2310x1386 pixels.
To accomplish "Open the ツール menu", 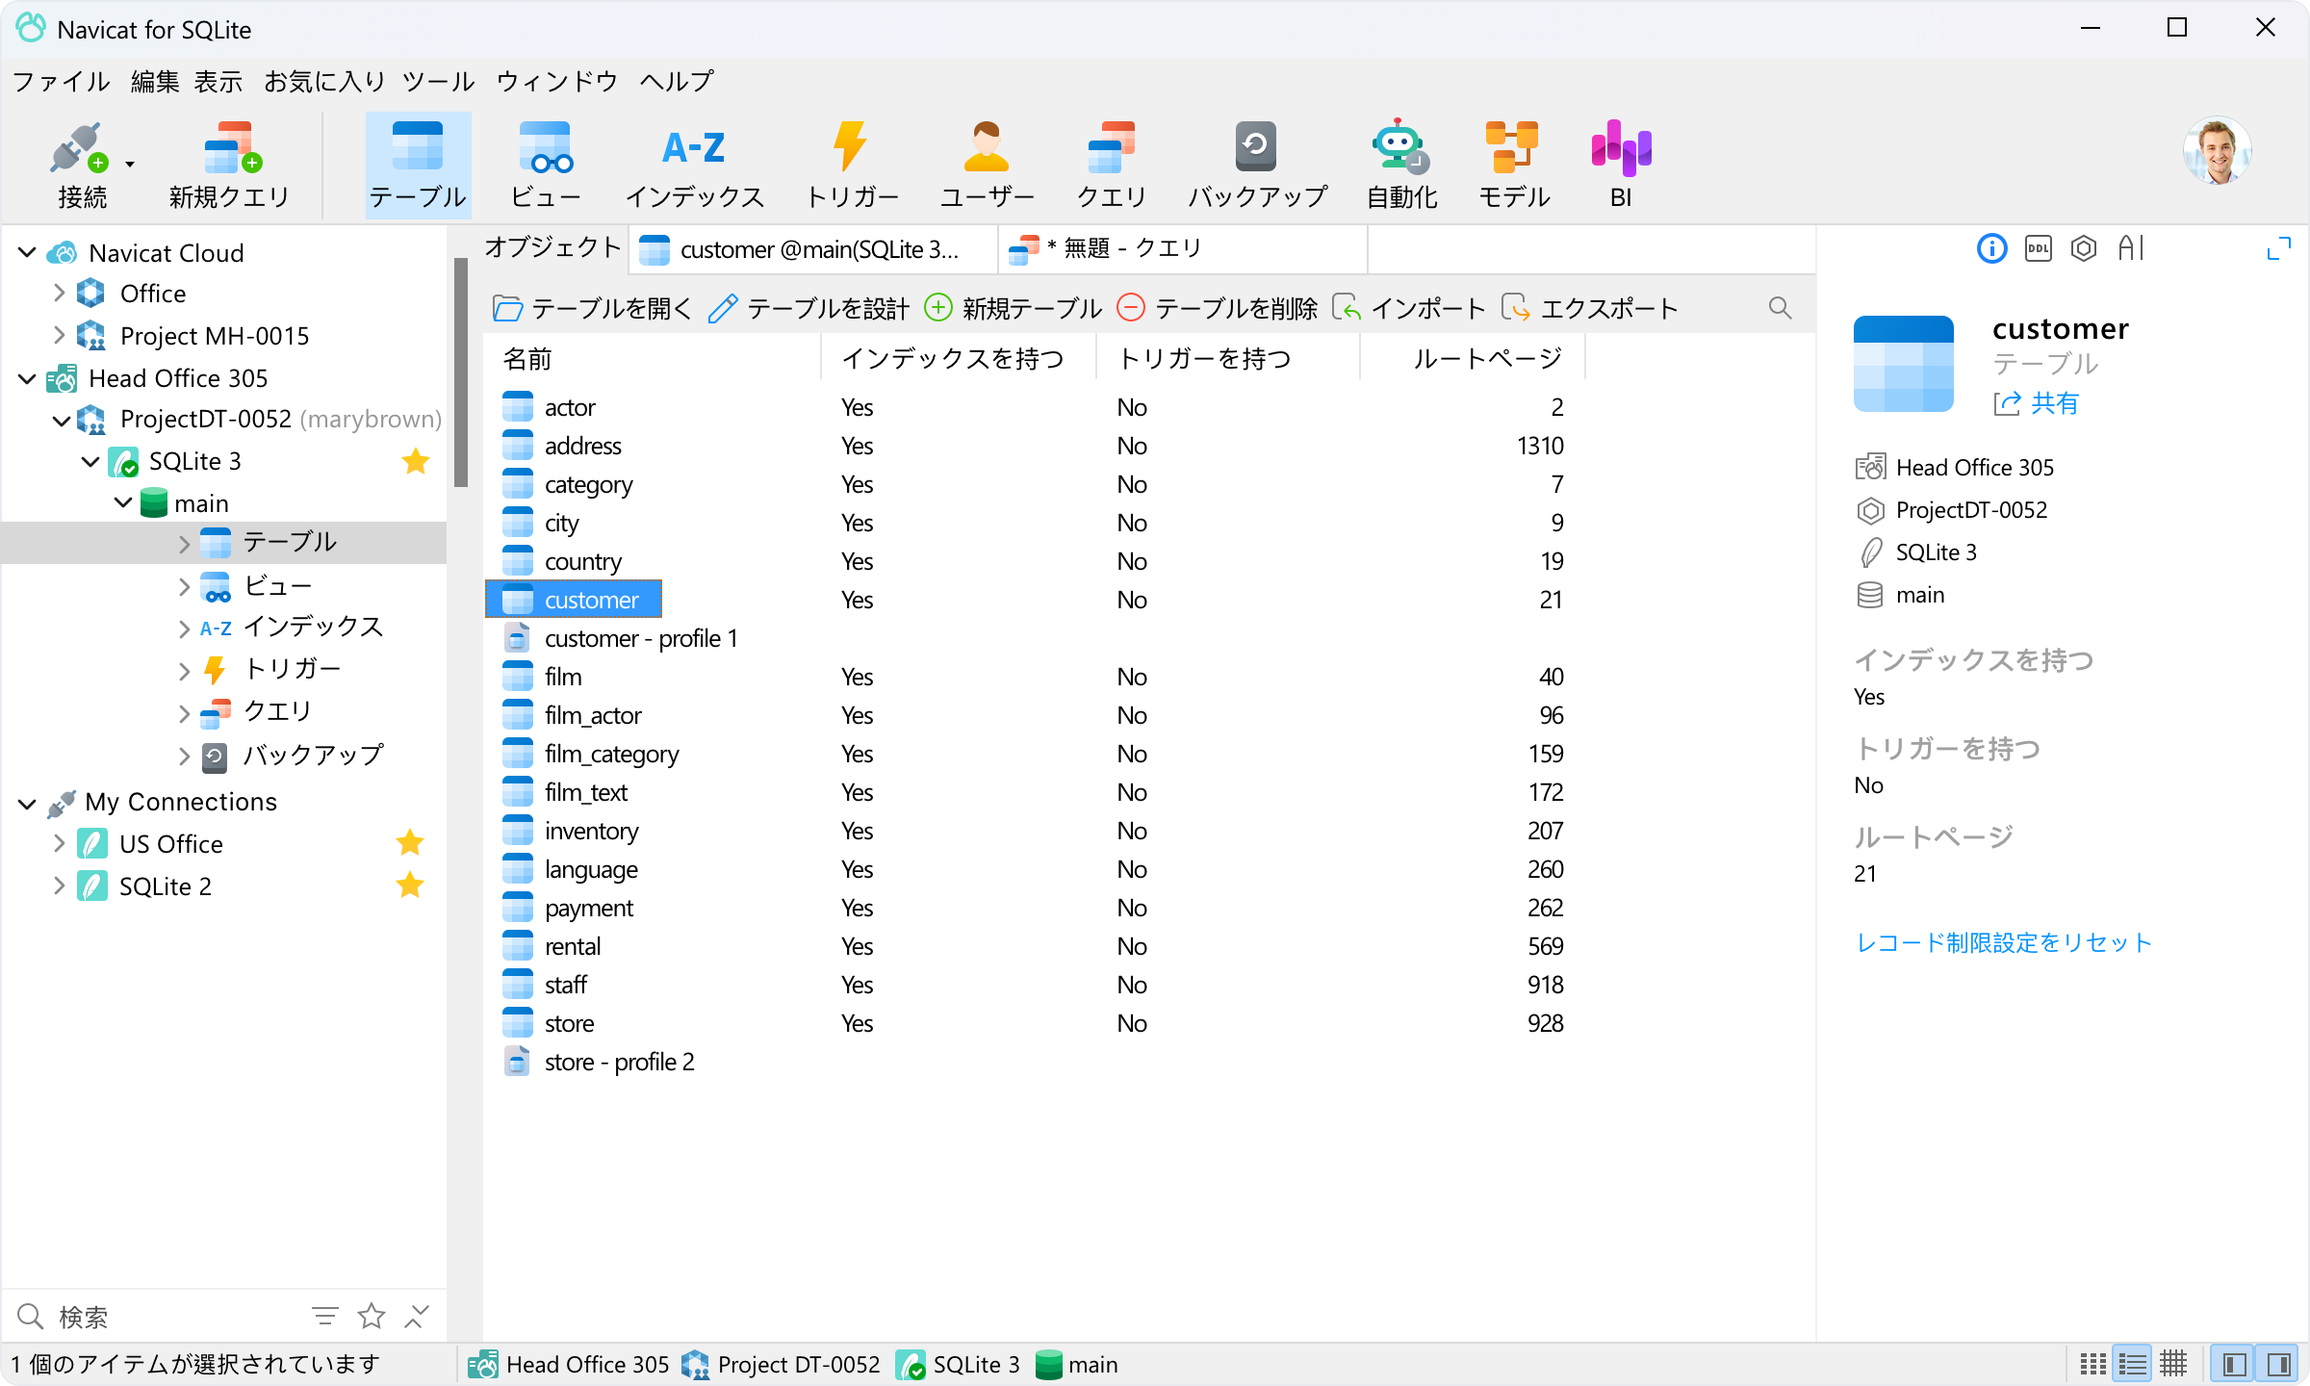I will pyautogui.click(x=439, y=81).
